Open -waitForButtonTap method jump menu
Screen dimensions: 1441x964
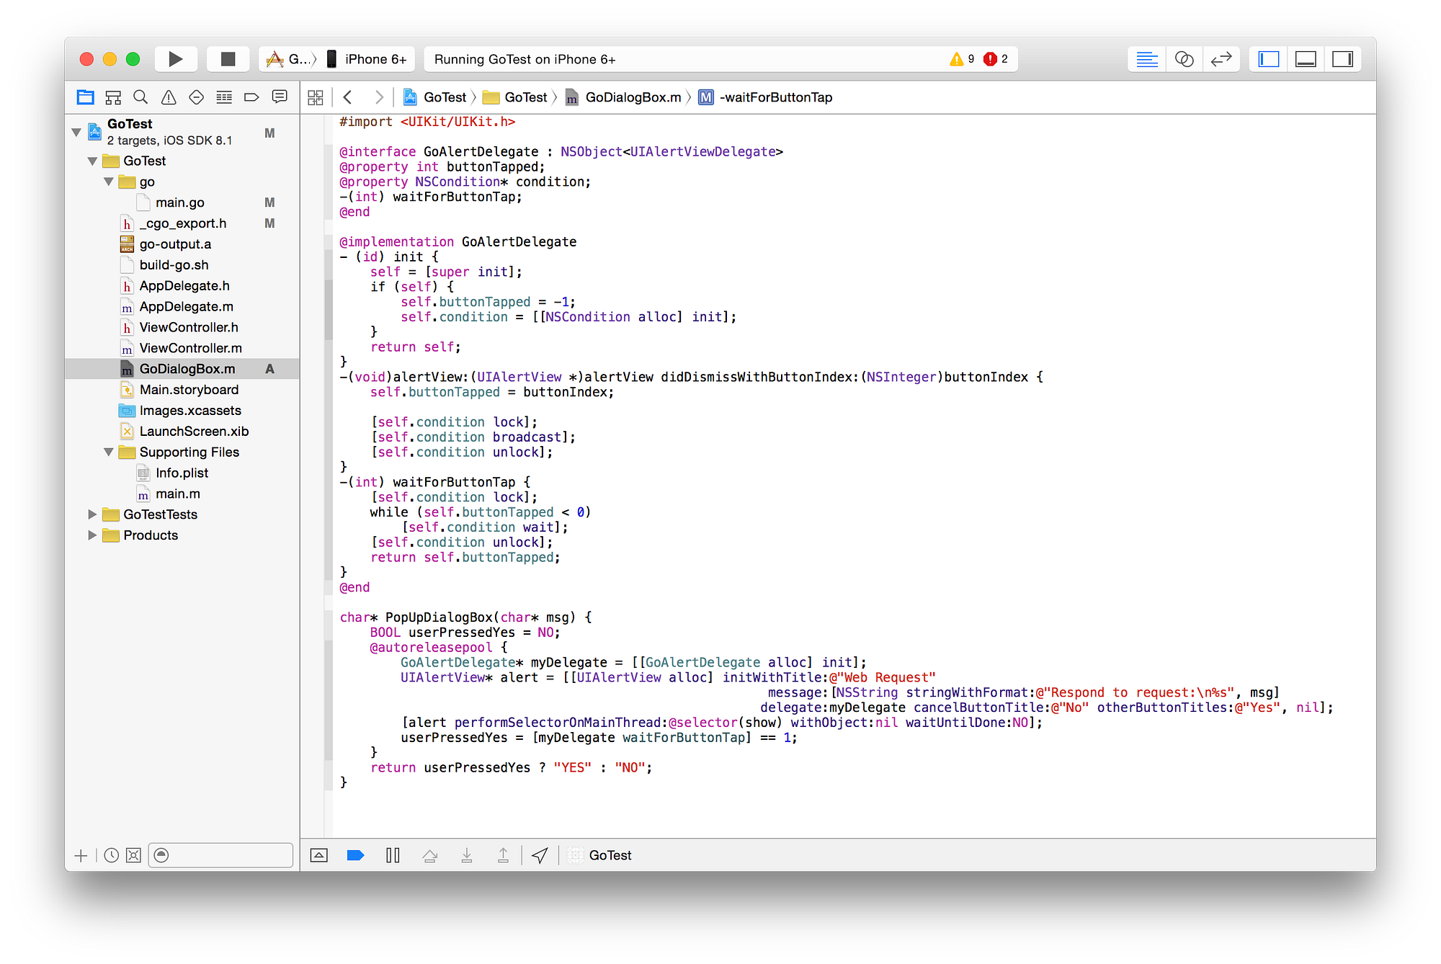point(775,97)
